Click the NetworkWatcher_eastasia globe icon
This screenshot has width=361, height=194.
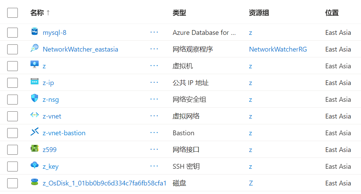click(35, 48)
